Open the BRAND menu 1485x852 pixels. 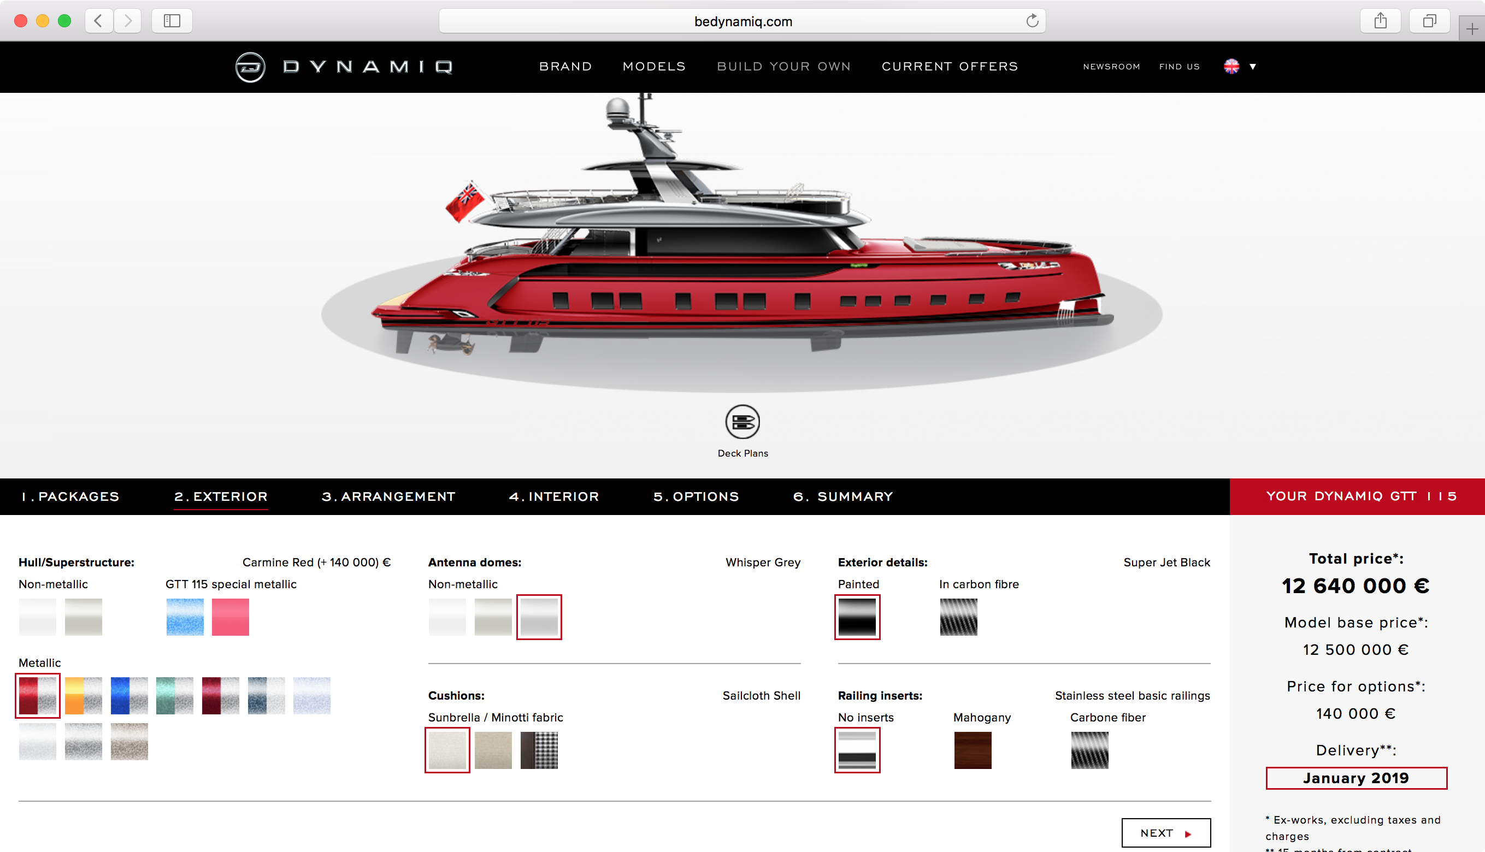(565, 67)
